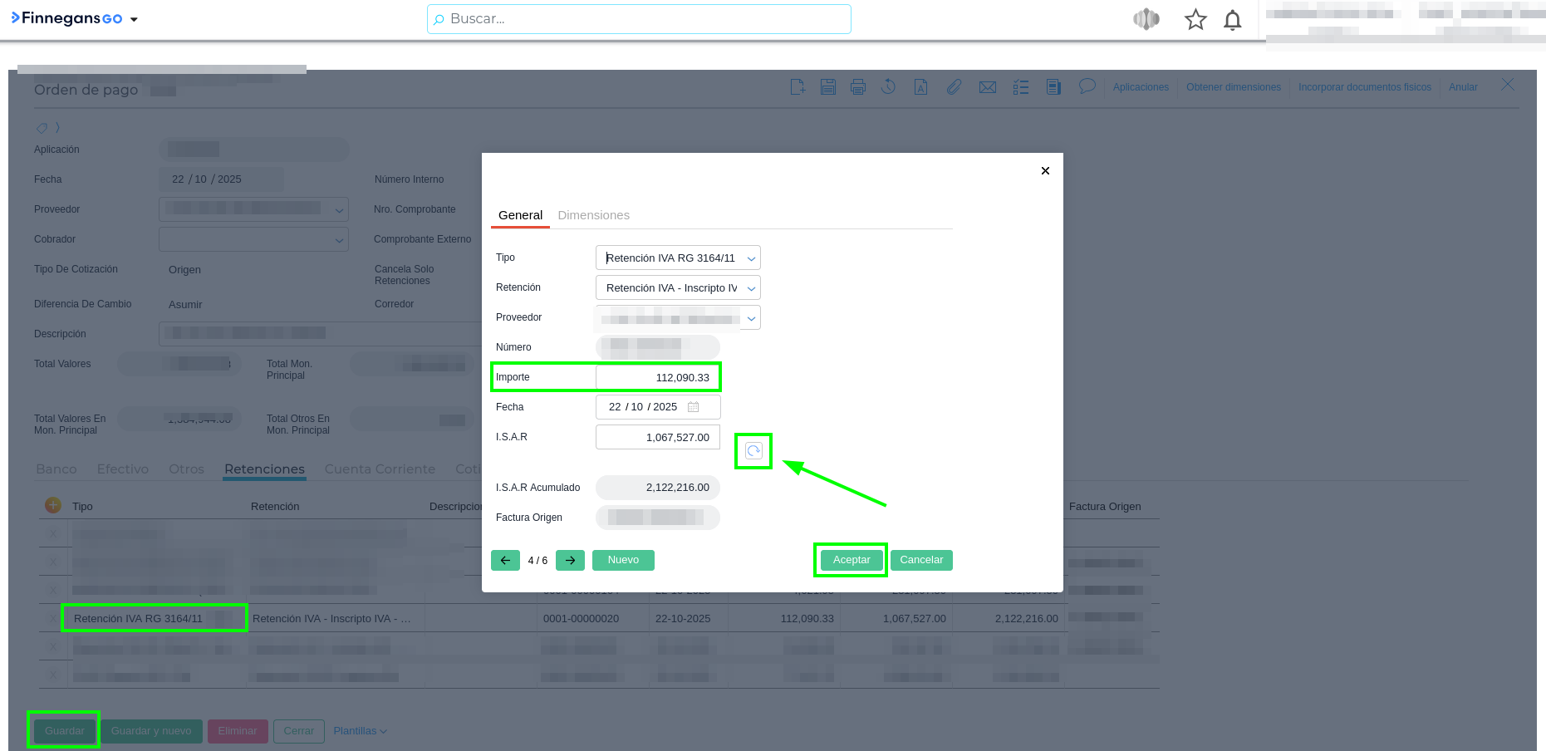Expand the Retención dropdown

751,288
